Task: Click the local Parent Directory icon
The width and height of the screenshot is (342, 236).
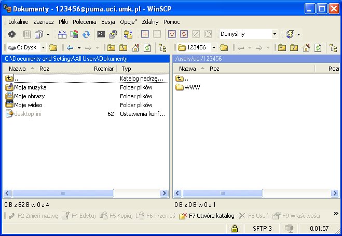Action: [x=111, y=48]
